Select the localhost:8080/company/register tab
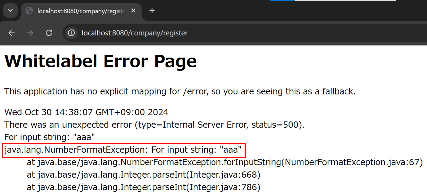Screen dimensions: 427x195 [81, 11]
